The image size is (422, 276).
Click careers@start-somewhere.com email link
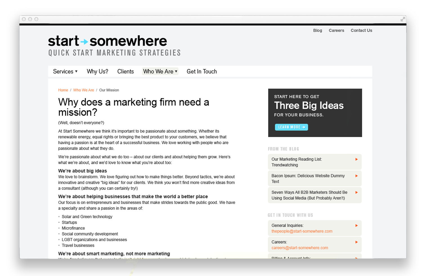point(300,248)
